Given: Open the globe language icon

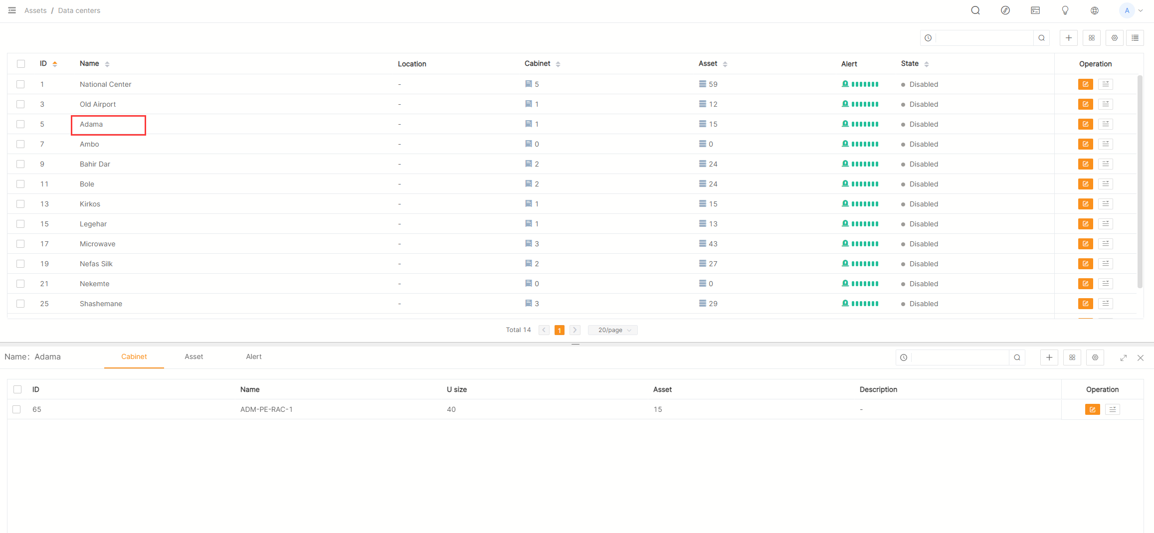Looking at the screenshot, I should (x=1095, y=10).
